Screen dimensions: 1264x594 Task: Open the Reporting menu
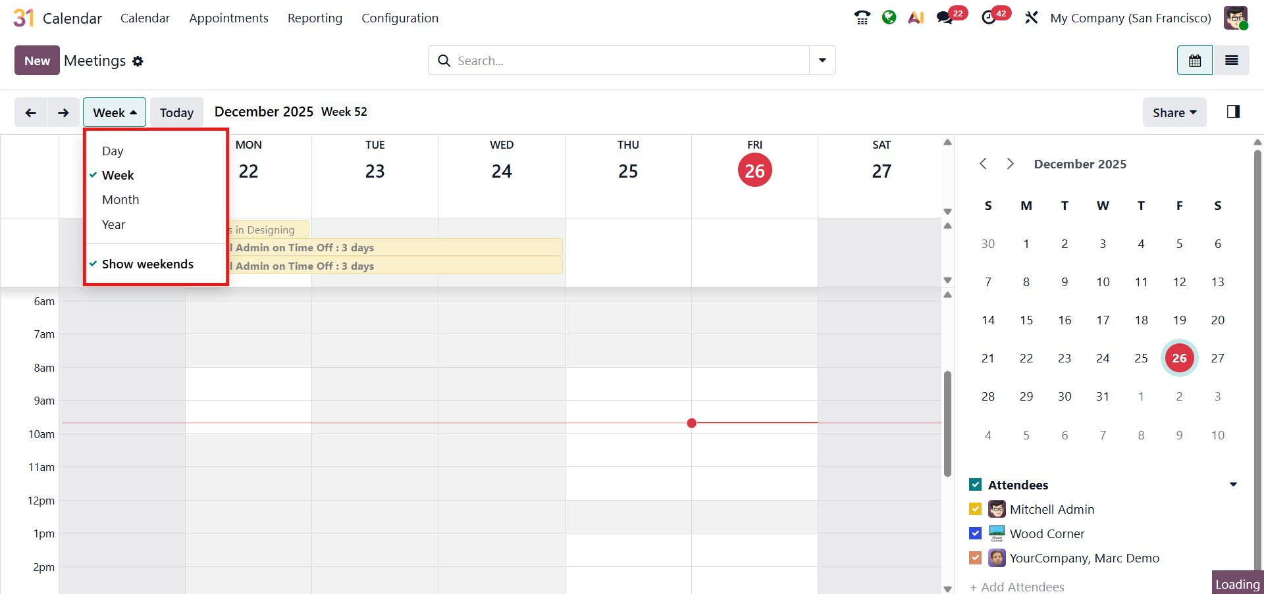[315, 18]
